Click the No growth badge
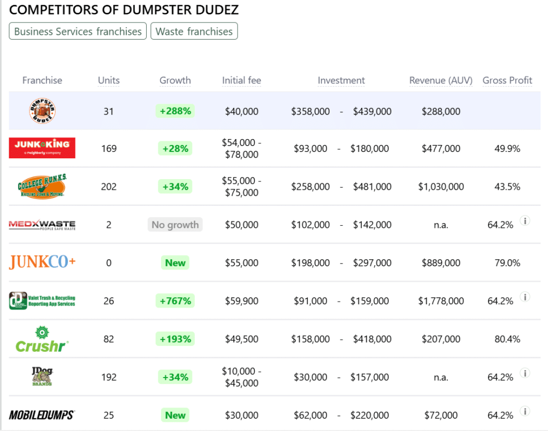Image resolution: width=548 pixels, height=431 pixels. [x=175, y=225]
